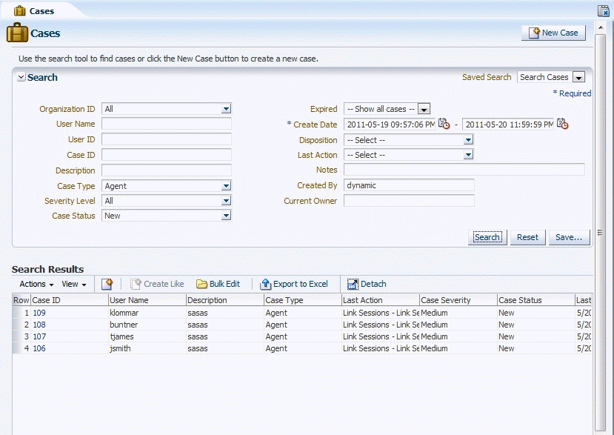Viewport: 614px width, 435px height.
Task: Click the Description input field
Action: pyautogui.click(x=167, y=170)
